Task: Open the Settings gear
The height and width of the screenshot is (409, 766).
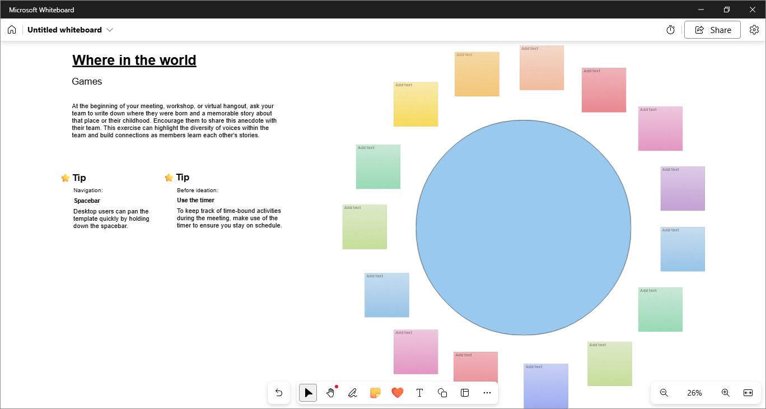Action: [754, 30]
